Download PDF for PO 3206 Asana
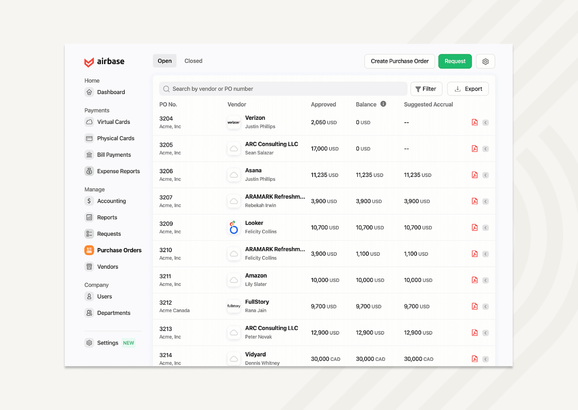Image resolution: width=578 pixels, height=410 pixels. [475, 175]
